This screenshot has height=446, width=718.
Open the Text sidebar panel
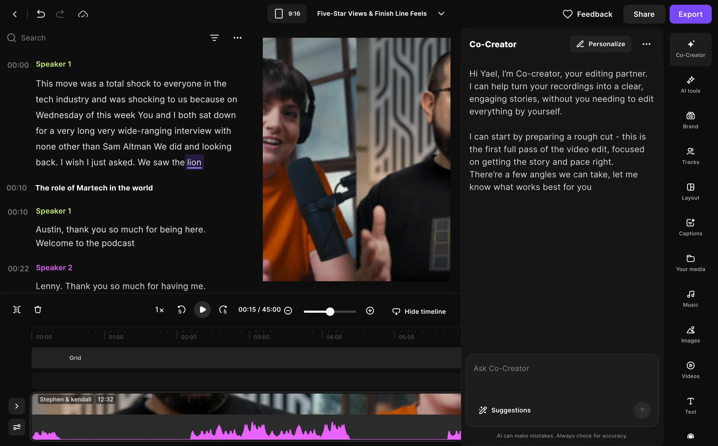pos(690,406)
